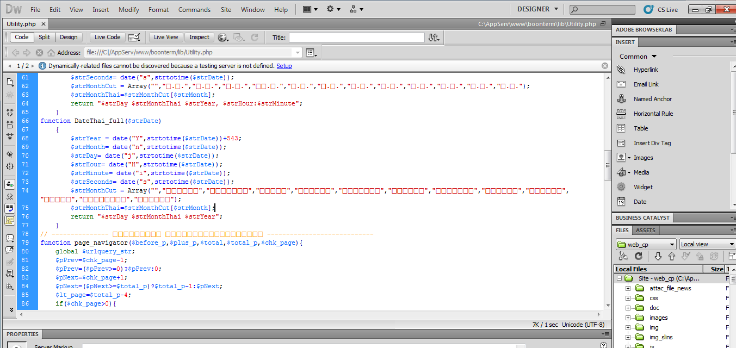This screenshot has width=736, height=348.
Task: Click Put files up arrow icon
Action: (x=672, y=256)
